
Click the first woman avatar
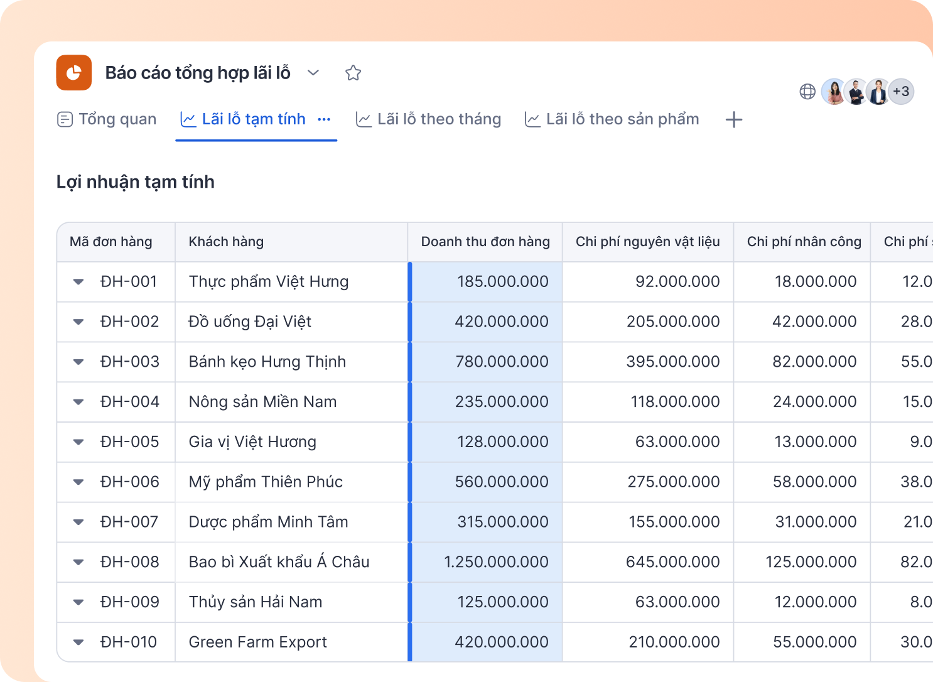(834, 92)
